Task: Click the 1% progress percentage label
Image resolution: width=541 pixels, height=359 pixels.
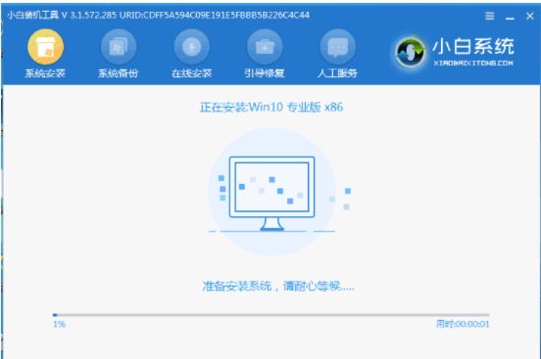Action: [60, 324]
